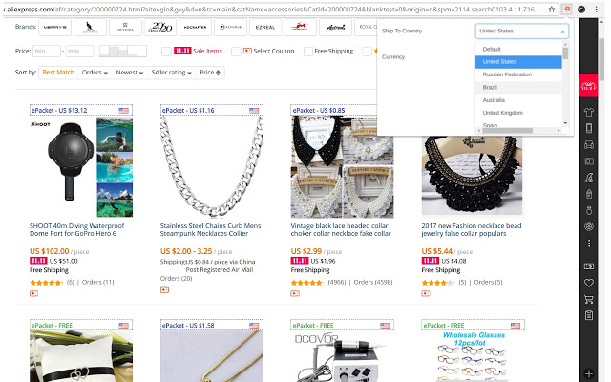Check the Free Shipping filter box

coord(308,51)
